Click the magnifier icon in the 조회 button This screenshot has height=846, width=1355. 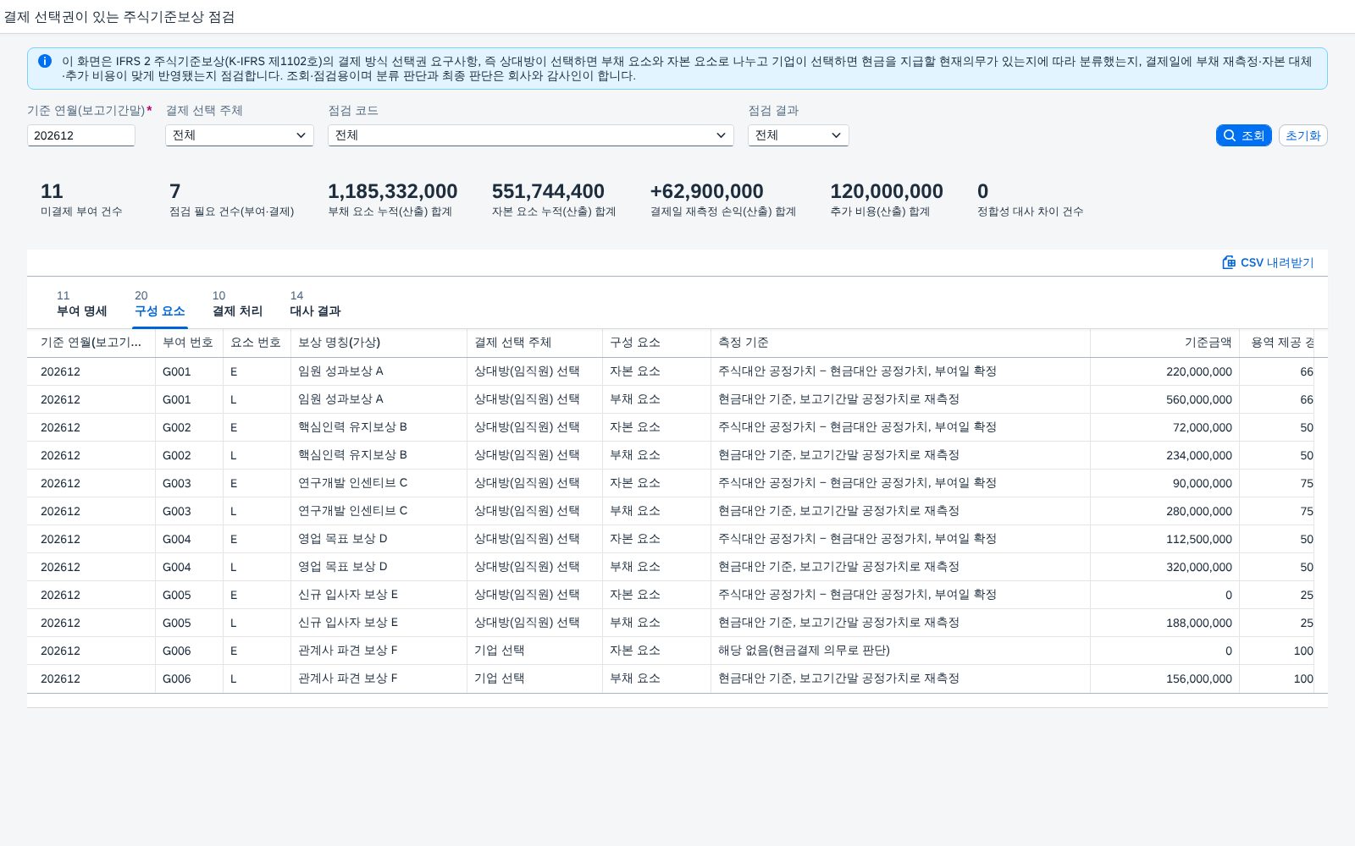1230,135
